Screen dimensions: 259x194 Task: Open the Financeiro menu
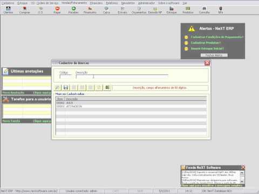(96, 3)
